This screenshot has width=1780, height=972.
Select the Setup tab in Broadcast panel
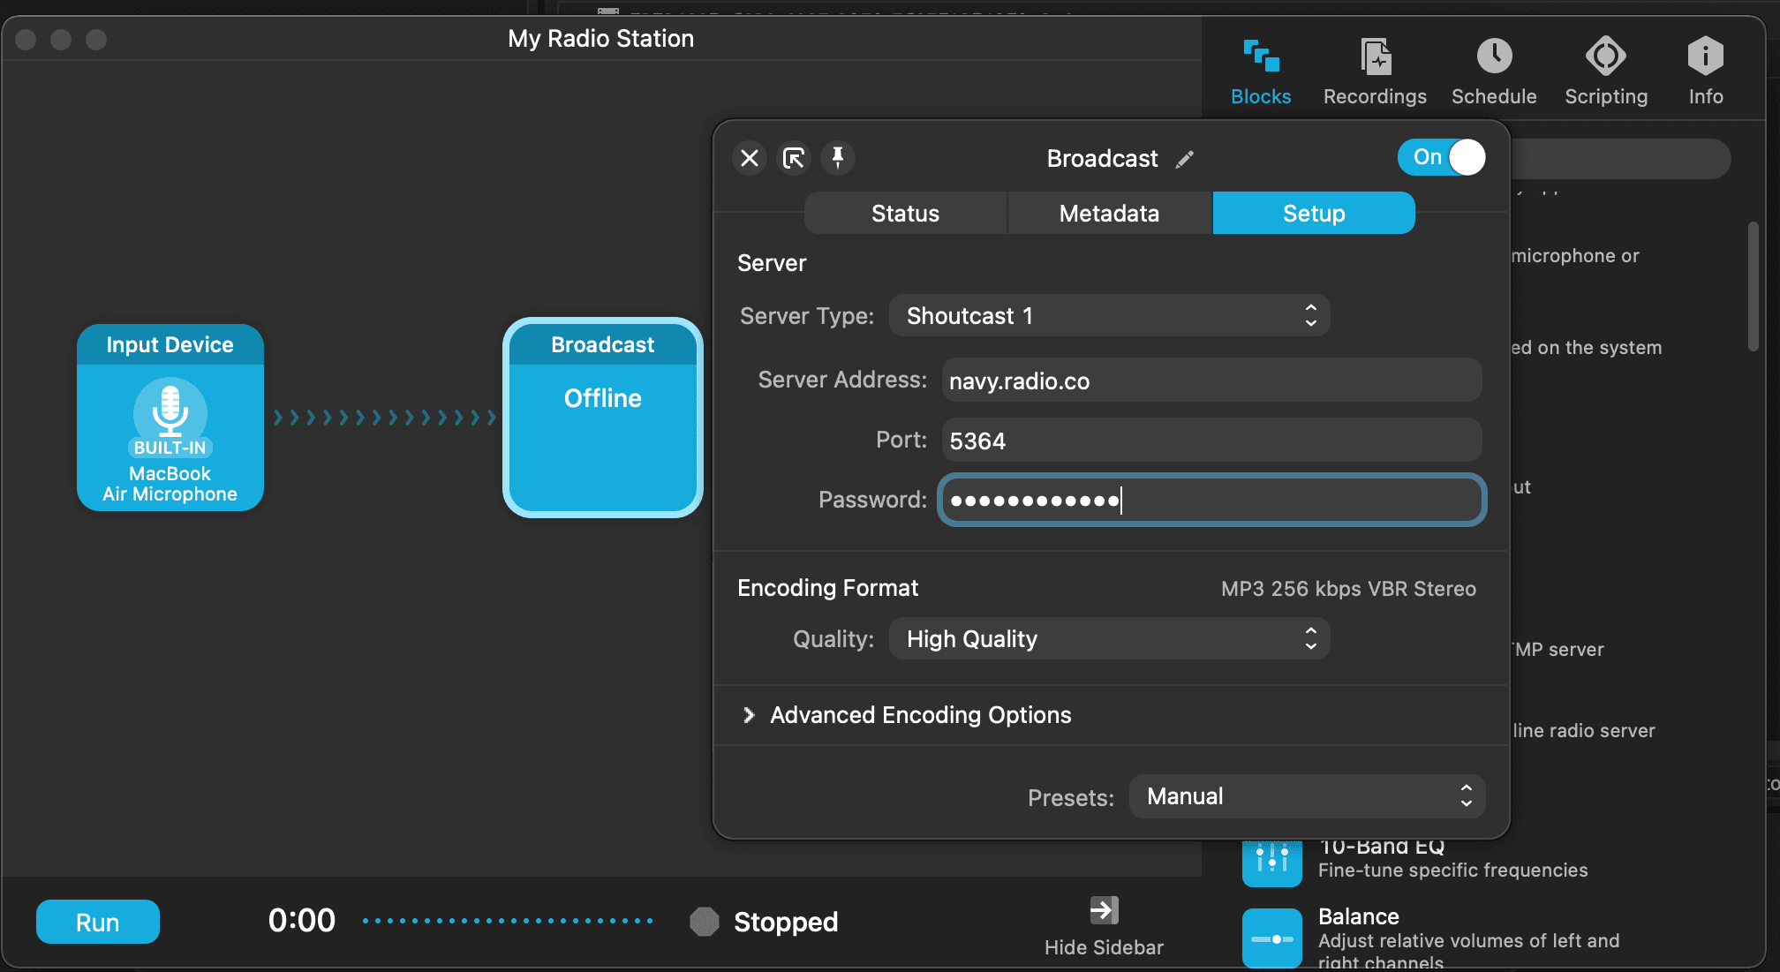click(1313, 213)
